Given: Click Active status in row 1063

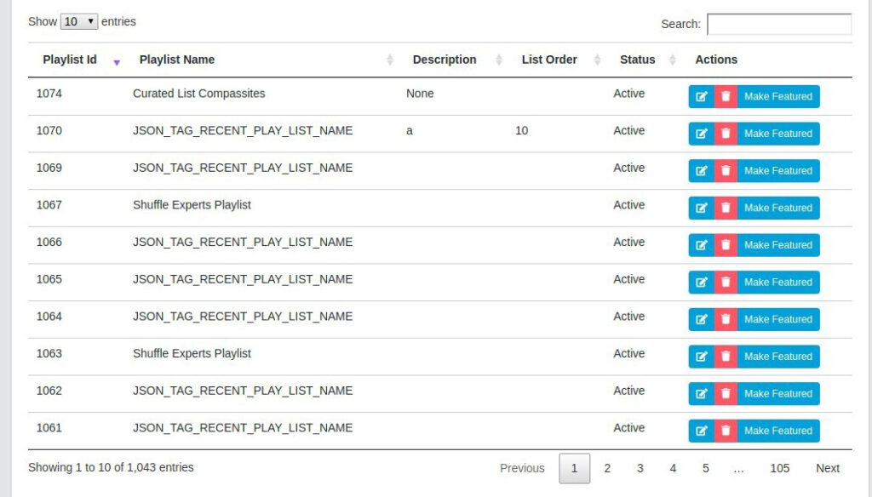Looking at the screenshot, I should click(x=629, y=353).
